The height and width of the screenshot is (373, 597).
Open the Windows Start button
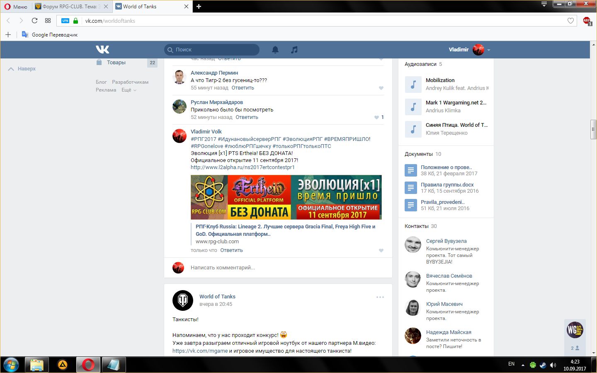pyautogui.click(x=11, y=365)
